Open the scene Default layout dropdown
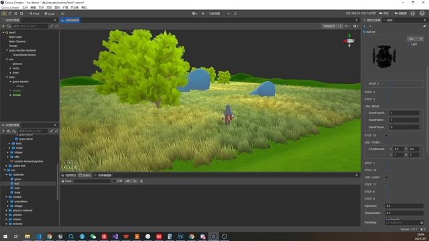This screenshot has height=241, width=429. coord(332,26)
